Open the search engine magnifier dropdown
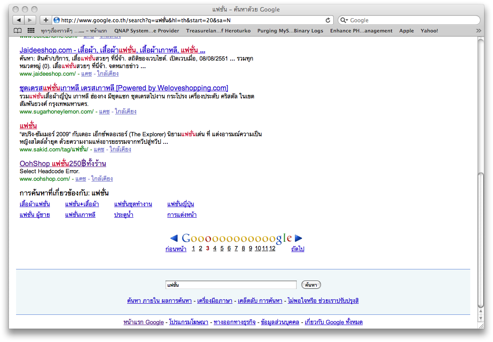 tap(344, 20)
